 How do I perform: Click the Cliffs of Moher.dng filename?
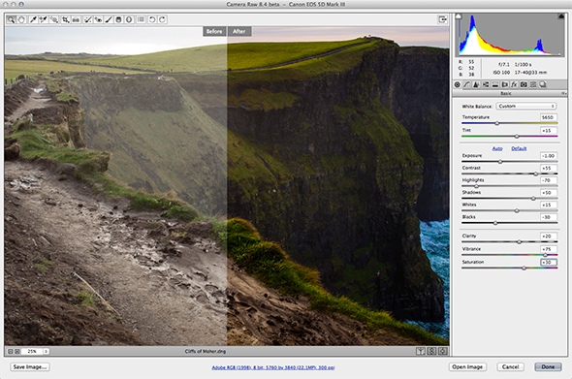click(206, 351)
